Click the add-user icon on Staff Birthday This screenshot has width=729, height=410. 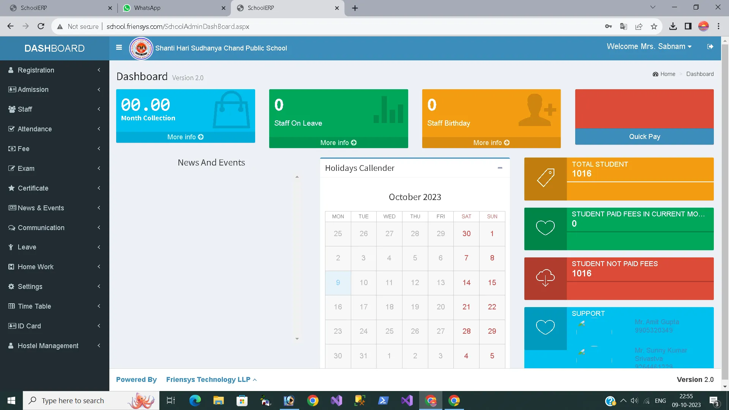(537, 110)
